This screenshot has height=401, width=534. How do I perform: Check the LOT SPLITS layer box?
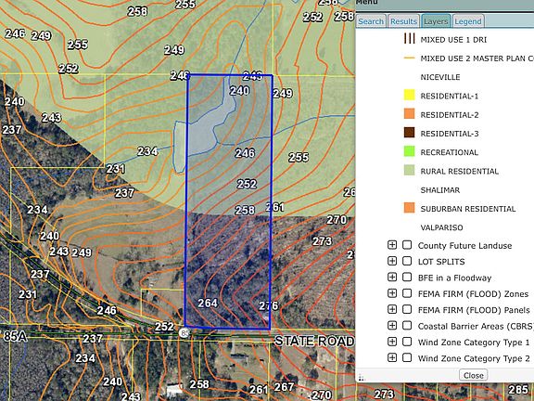(407, 261)
